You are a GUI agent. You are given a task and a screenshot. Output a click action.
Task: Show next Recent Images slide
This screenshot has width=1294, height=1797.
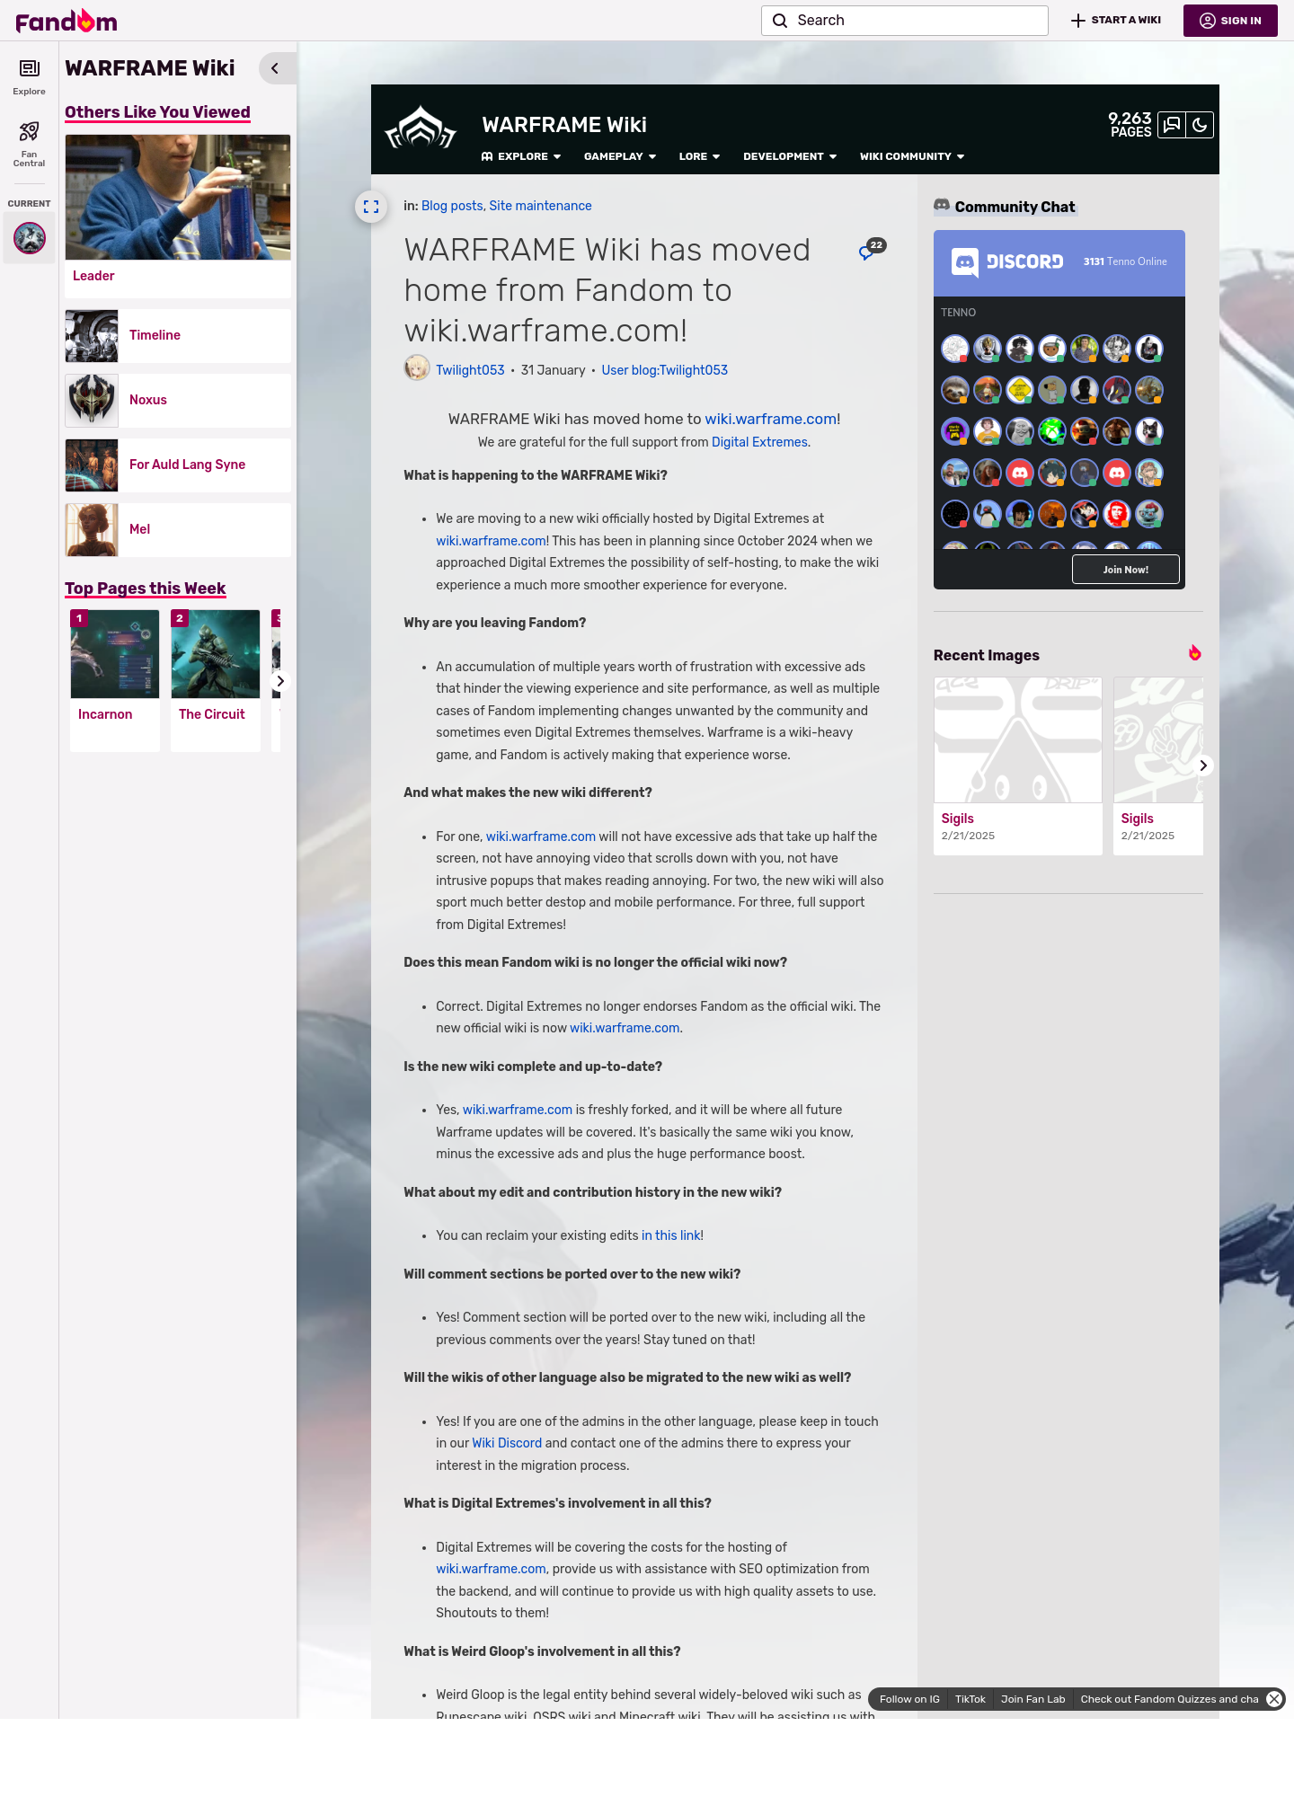(1203, 766)
